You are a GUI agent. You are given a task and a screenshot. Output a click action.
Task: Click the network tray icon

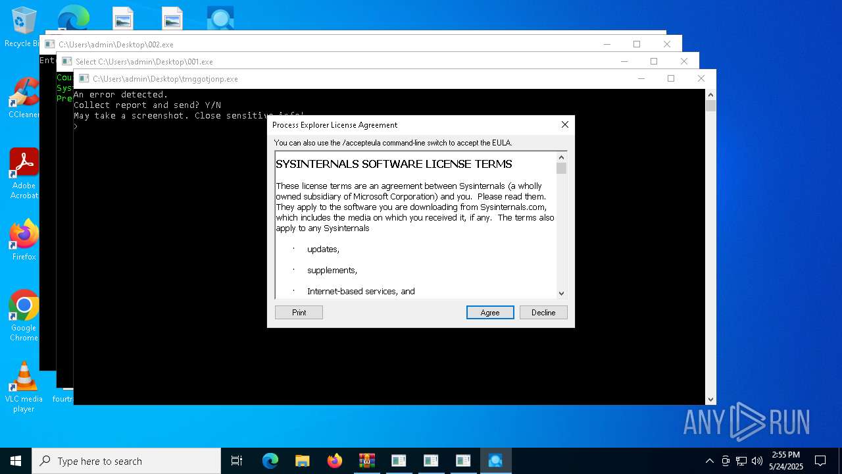741,461
